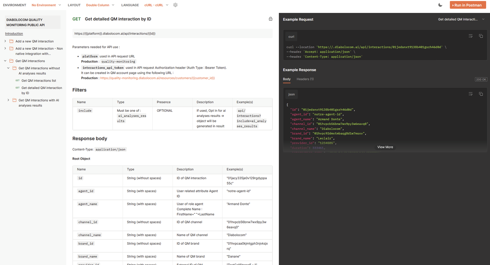Select the example request name dropdown
This screenshot has width=490, height=265.
461,19
